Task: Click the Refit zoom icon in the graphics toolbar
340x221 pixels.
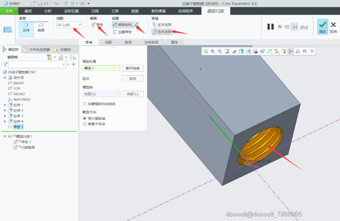Action: [x=205, y=51]
